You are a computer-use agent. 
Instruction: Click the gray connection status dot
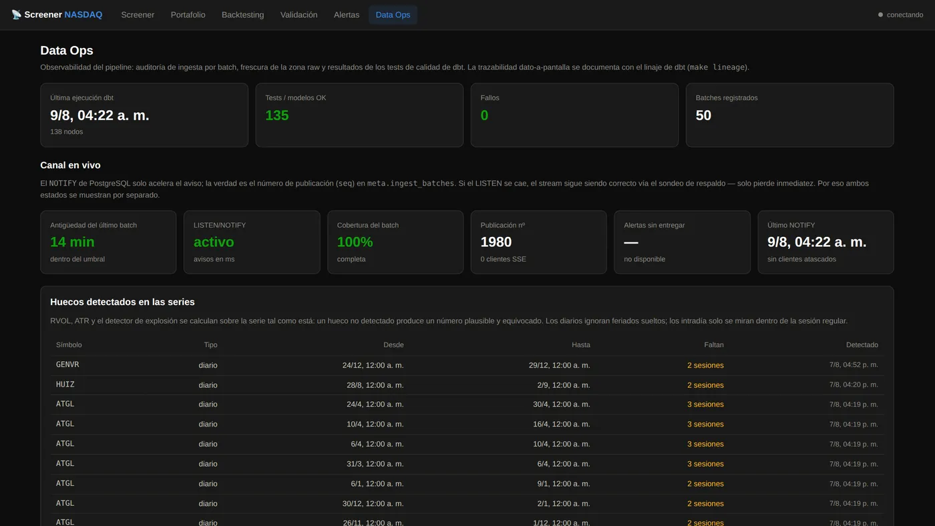[880, 15]
